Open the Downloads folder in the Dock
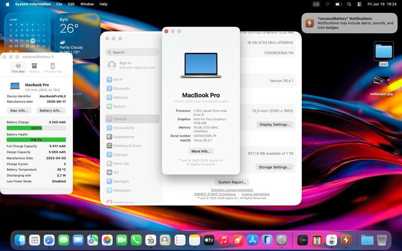The image size is (402, 251). coord(367,240)
